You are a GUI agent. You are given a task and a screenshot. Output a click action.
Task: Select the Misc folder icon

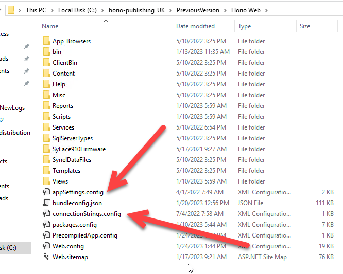46,95
